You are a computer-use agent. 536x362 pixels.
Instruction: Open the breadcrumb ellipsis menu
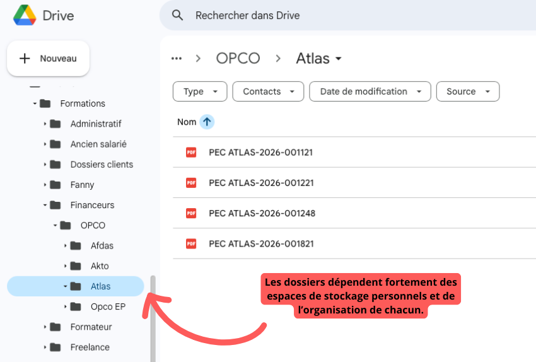177,59
